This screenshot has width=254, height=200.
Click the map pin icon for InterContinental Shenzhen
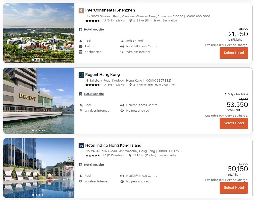(130, 20)
